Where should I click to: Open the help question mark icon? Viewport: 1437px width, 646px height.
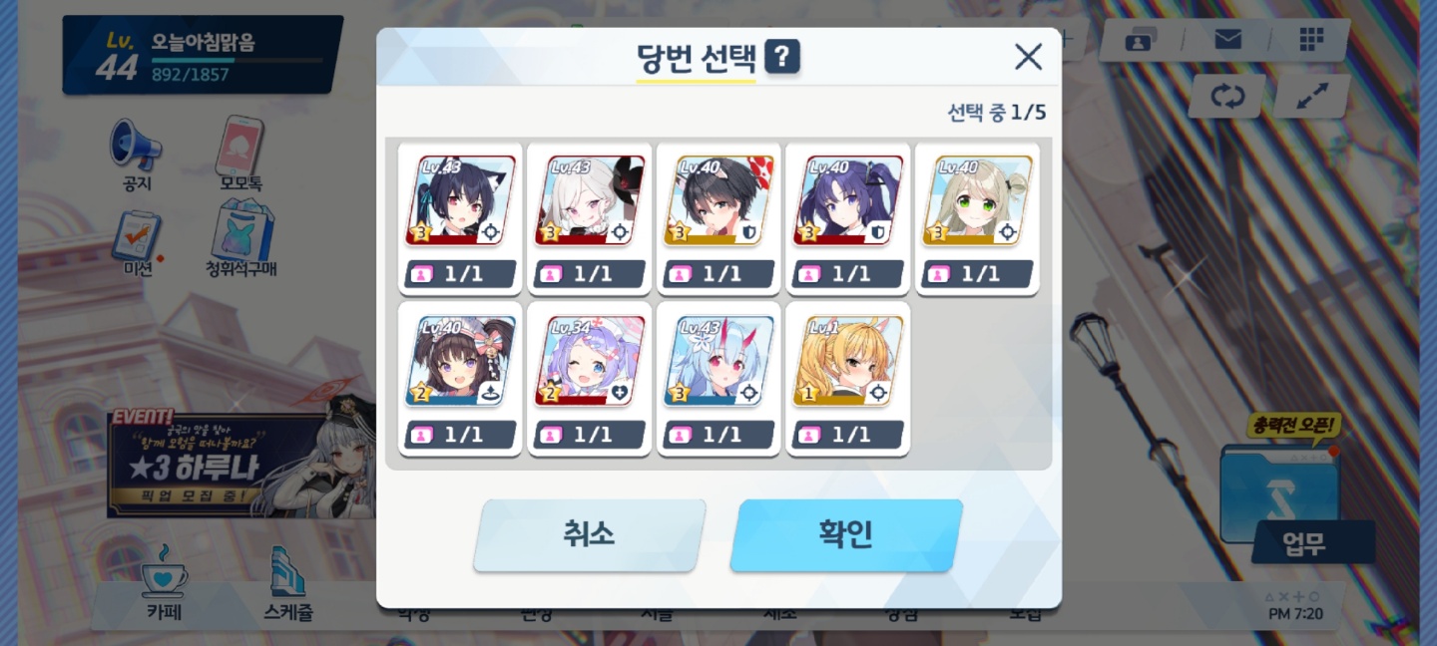(782, 57)
